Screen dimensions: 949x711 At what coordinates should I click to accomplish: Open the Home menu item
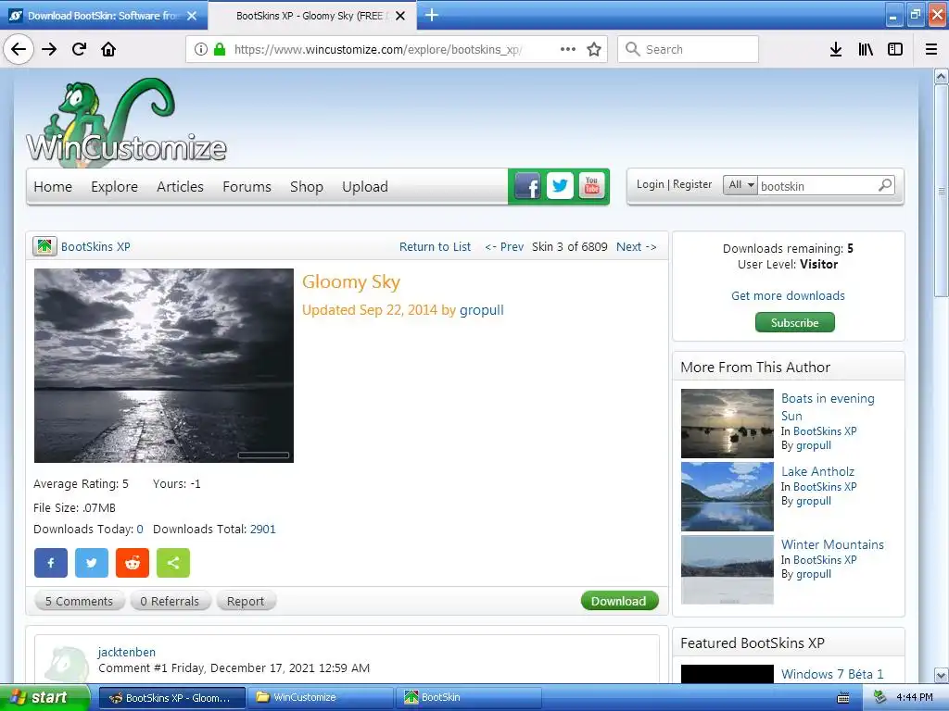[x=53, y=187]
